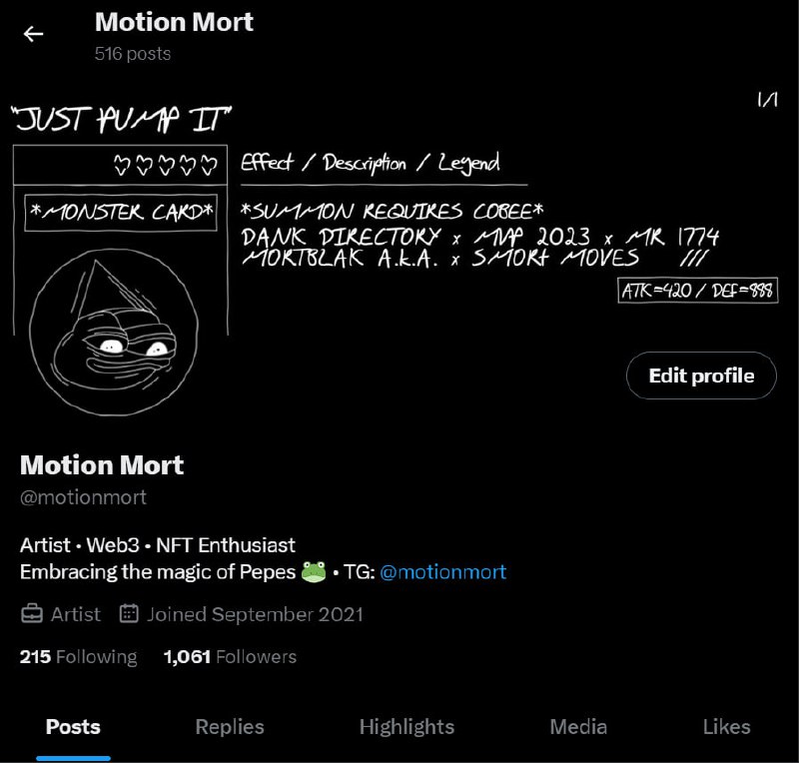Click the briefcase Artist category icon
Viewport: 799px width, 763px height.
tap(32, 613)
